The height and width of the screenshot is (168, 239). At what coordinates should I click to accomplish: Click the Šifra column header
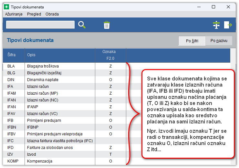click(x=12, y=55)
